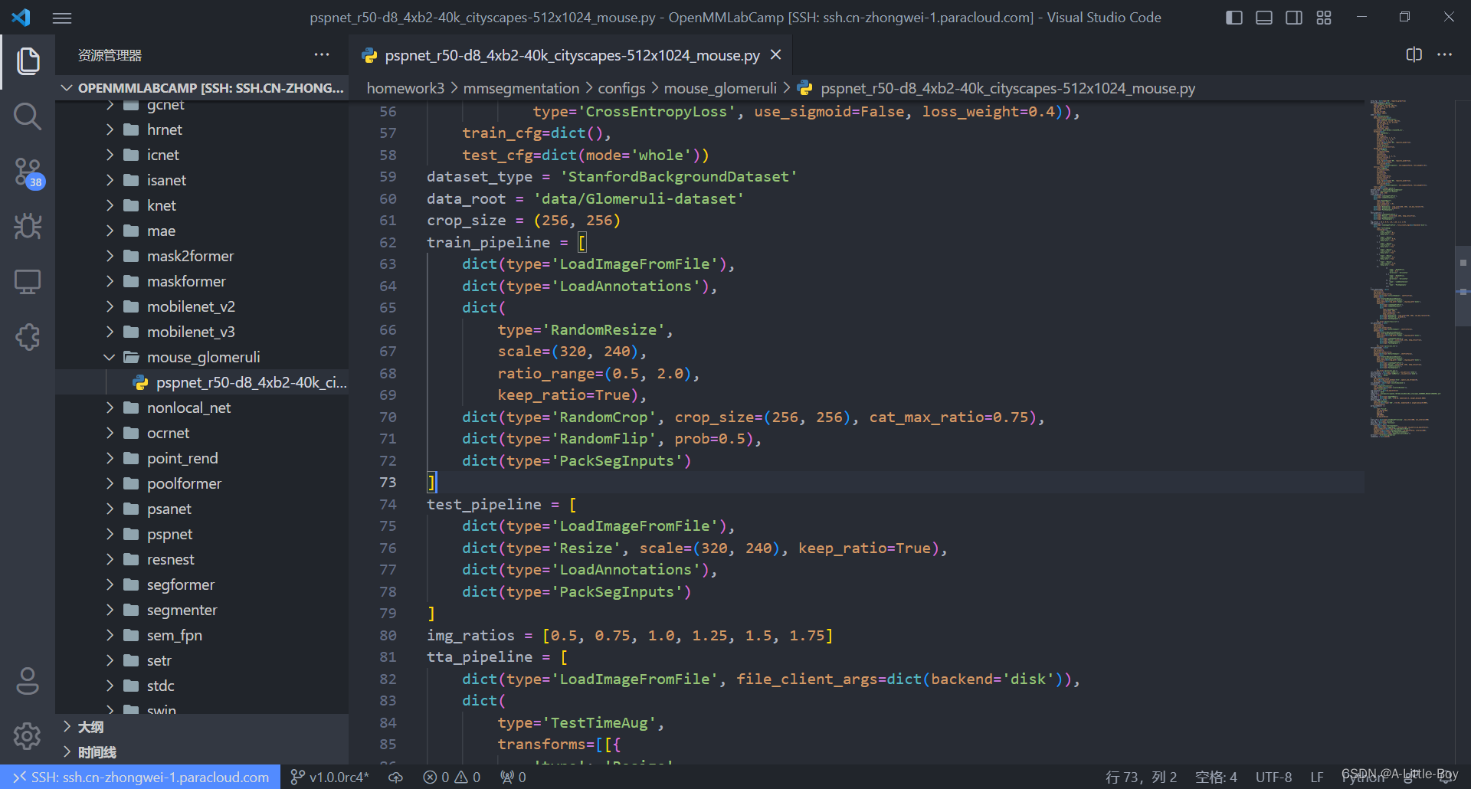Expand the hrnet folder

click(202, 129)
